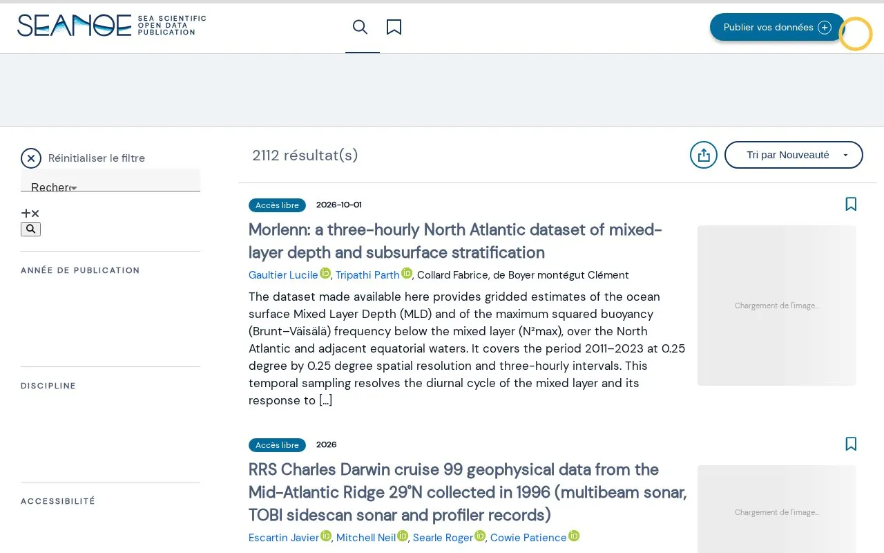Click the '2112 résultat(s)' count text

click(305, 156)
